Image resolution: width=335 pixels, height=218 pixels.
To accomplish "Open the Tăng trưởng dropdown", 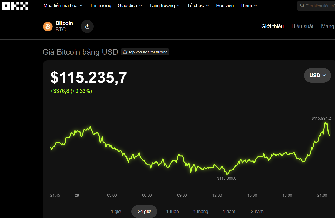I will point(165,6).
